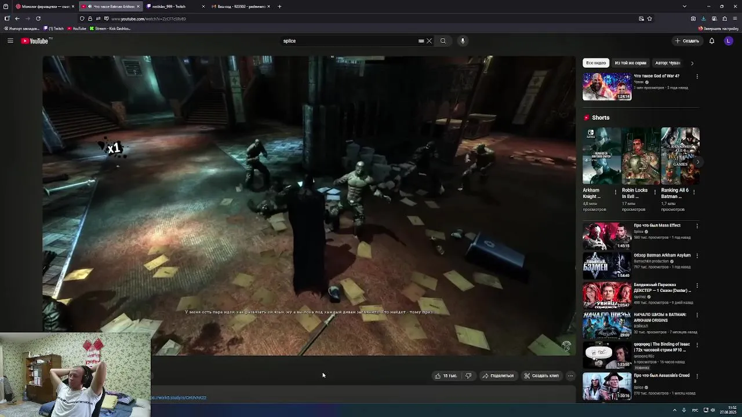Open the God of War 4 video thumbnail
This screenshot has height=417, width=742.
(607, 86)
